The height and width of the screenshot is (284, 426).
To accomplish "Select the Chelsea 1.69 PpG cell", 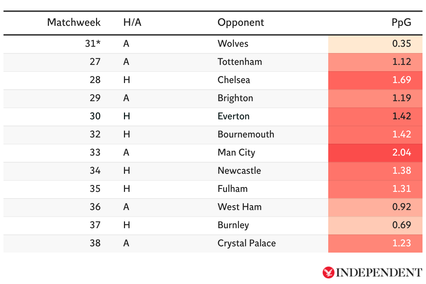I will [x=401, y=80].
